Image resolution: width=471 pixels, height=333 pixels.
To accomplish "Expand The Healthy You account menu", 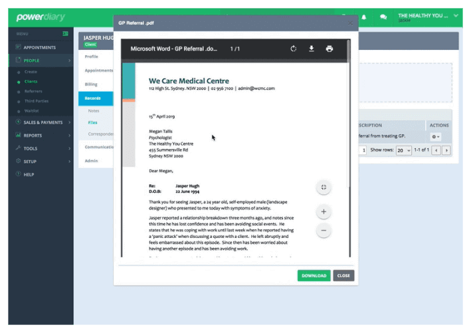I will point(456,16).
